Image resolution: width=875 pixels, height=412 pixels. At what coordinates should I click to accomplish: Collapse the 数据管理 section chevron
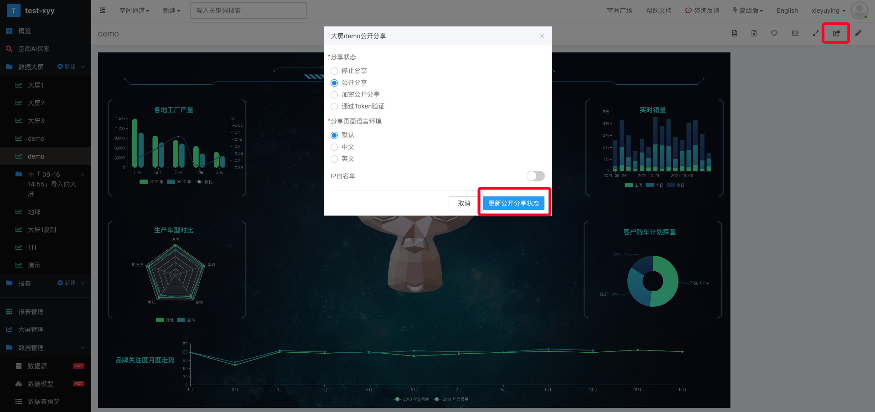pos(83,348)
